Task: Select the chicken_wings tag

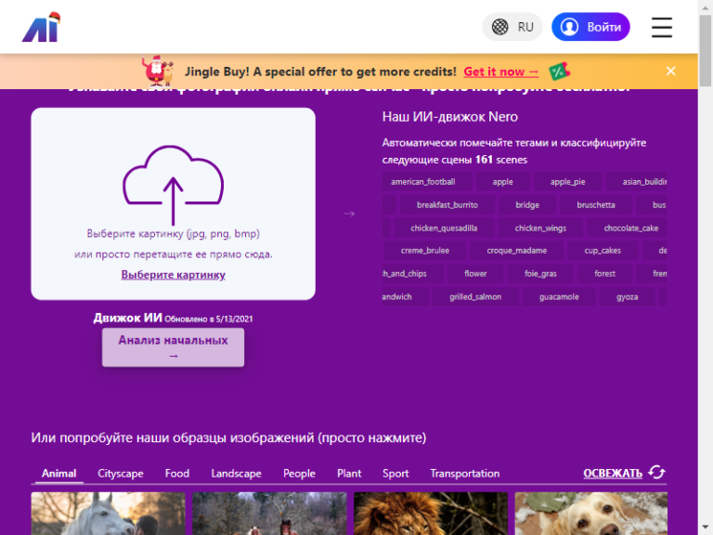Action: [x=540, y=228]
